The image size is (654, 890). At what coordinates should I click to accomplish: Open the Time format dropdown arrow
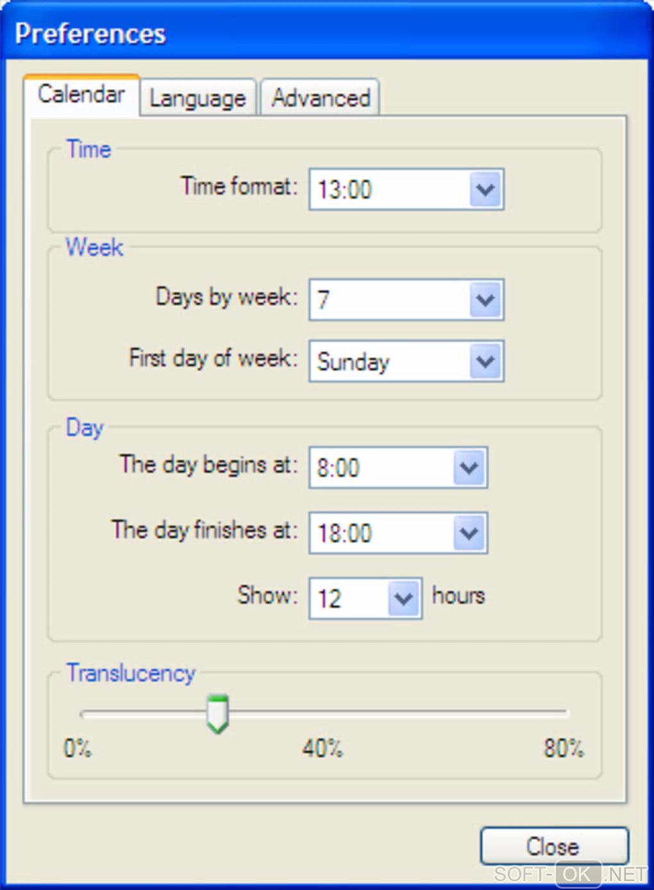coord(485,189)
